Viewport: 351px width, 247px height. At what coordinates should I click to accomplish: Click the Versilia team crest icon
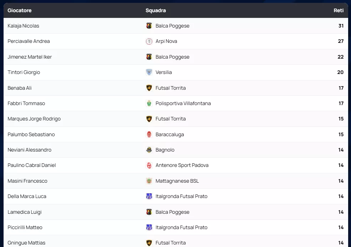tap(149, 72)
